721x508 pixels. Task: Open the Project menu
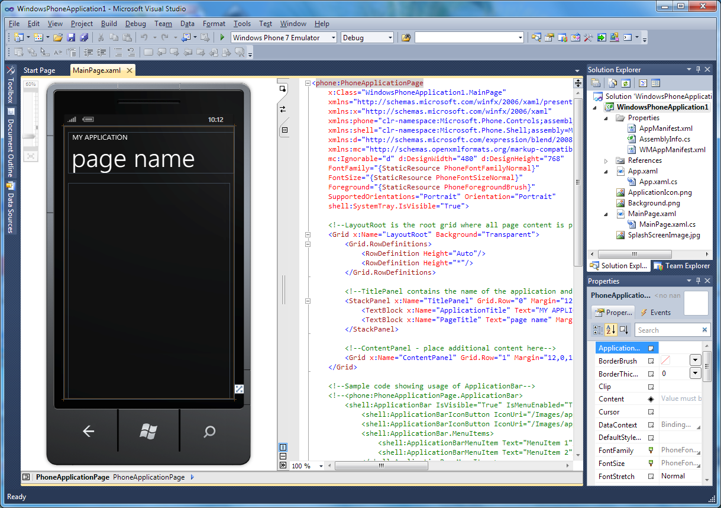pyautogui.click(x=82, y=24)
